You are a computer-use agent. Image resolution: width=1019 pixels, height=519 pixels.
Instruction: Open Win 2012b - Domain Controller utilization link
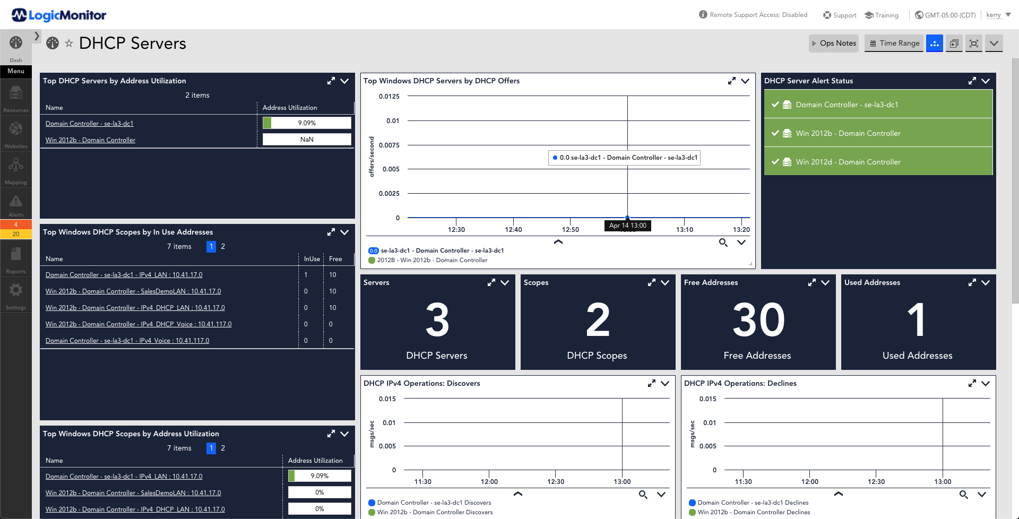point(90,140)
